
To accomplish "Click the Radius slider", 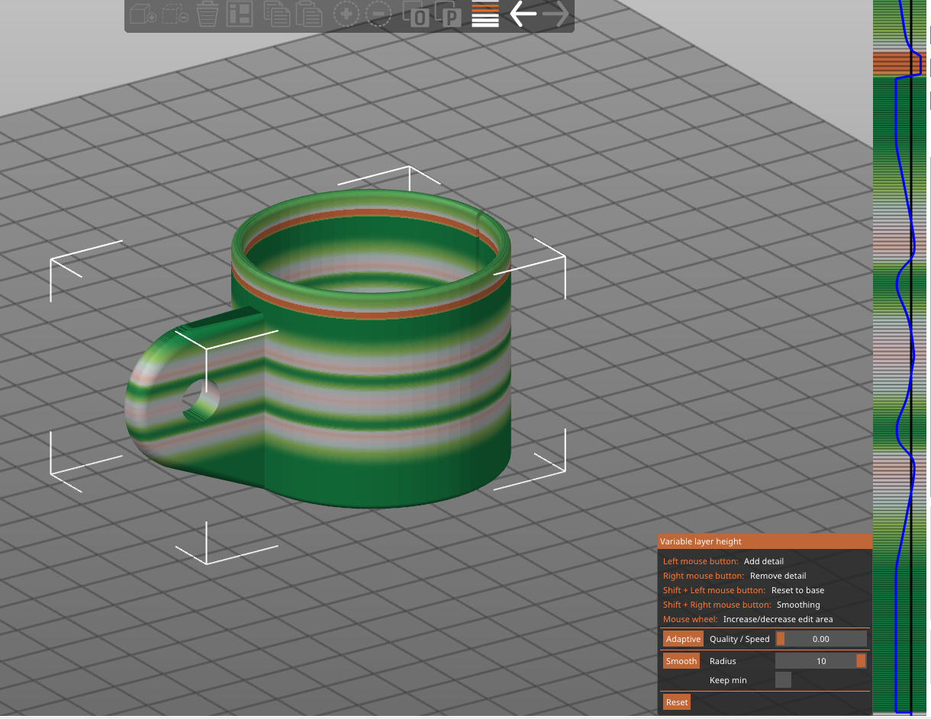I will coord(821,661).
